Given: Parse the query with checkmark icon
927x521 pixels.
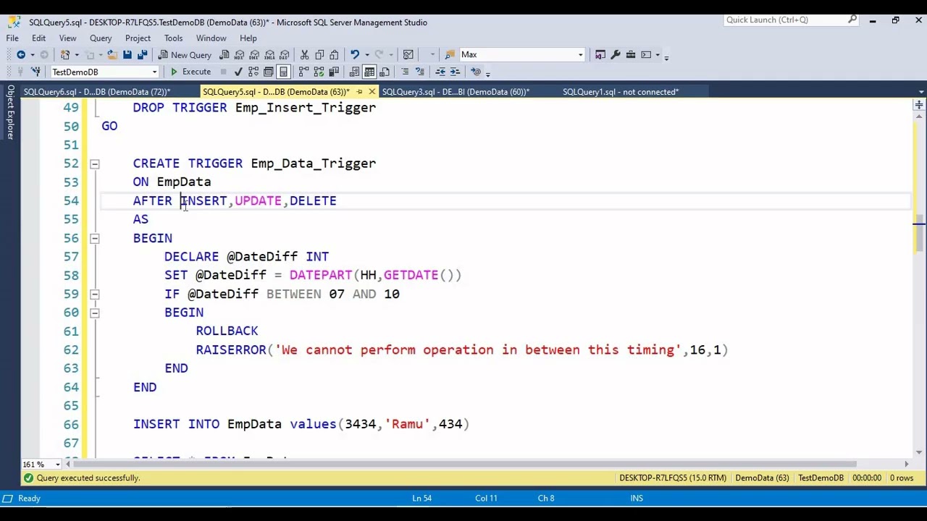Looking at the screenshot, I should (238, 72).
